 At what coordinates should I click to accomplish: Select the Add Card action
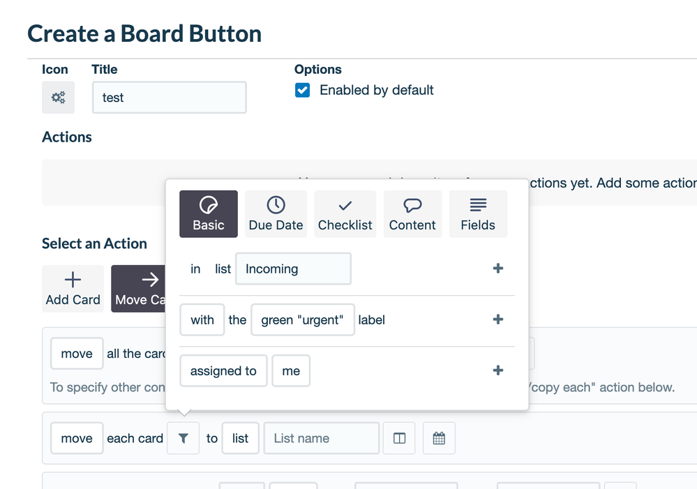point(73,288)
